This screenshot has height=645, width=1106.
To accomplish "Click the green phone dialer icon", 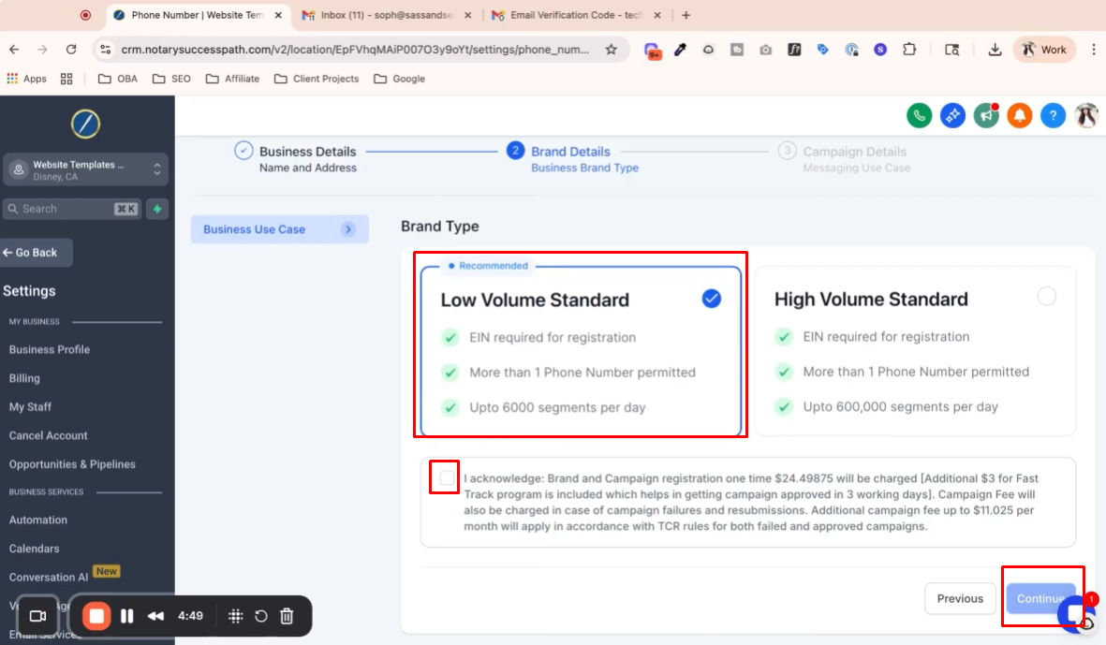I will tap(919, 115).
